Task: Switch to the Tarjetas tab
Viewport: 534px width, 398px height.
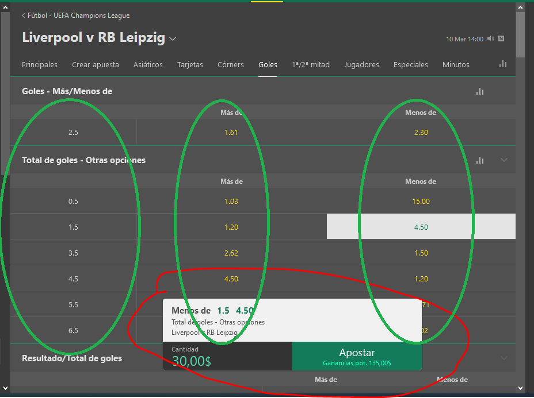Action: point(190,64)
